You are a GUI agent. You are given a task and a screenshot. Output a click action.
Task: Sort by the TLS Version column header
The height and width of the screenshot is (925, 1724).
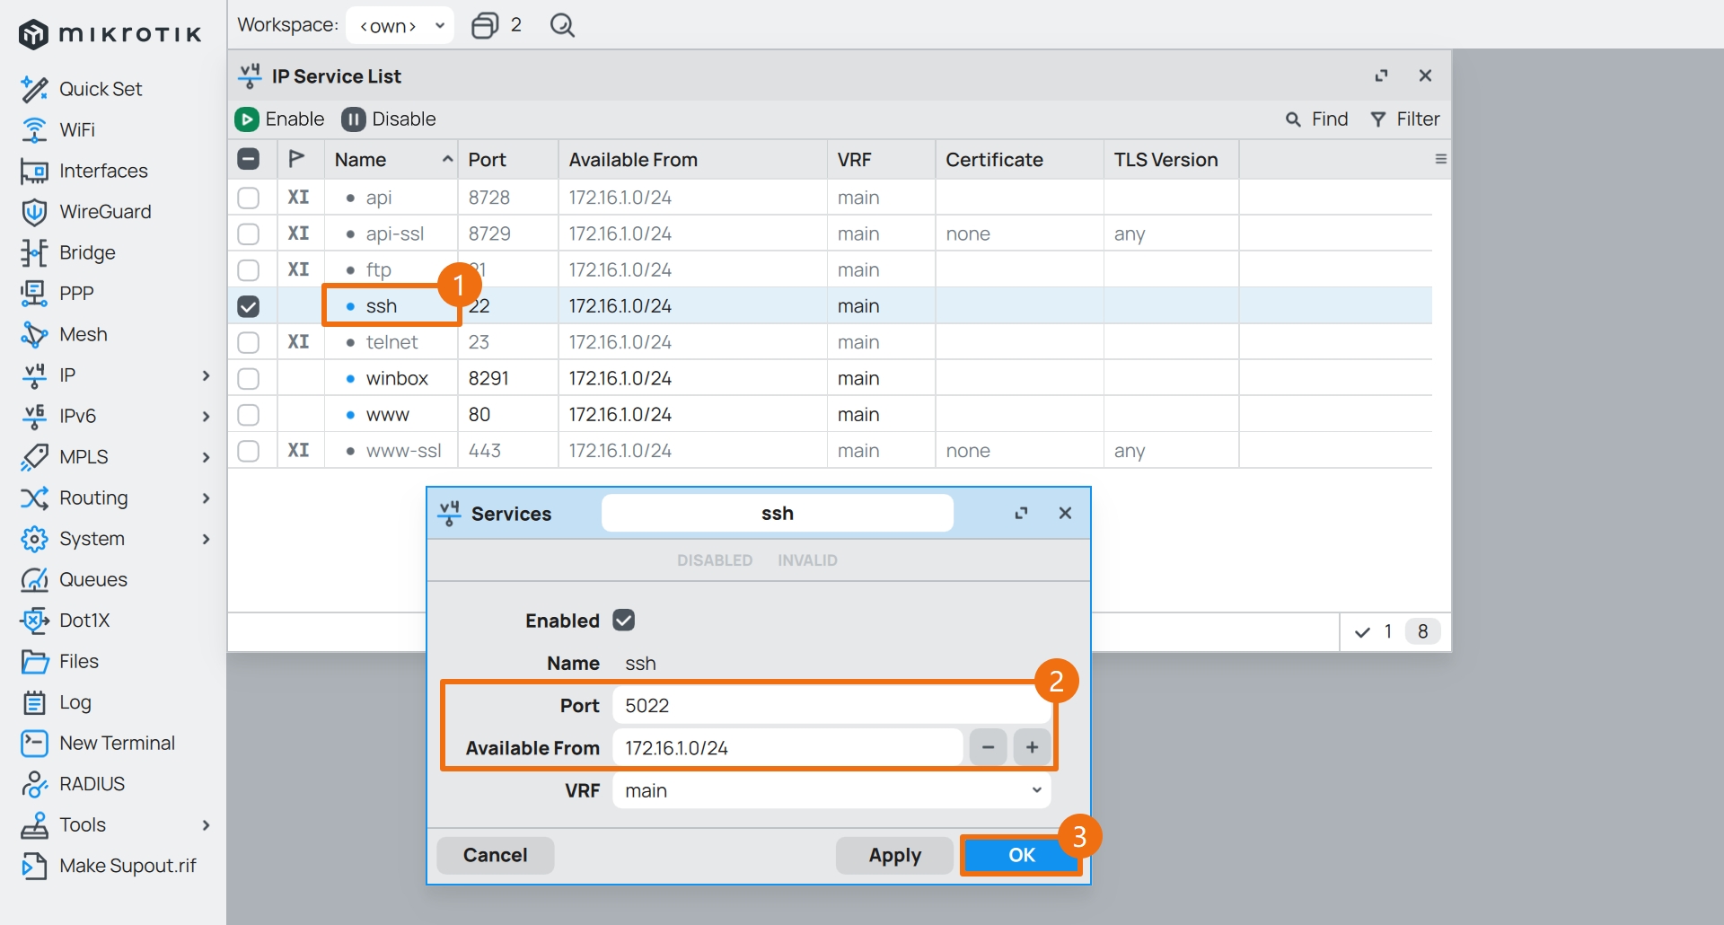pyautogui.click(x=1171, y=159)
